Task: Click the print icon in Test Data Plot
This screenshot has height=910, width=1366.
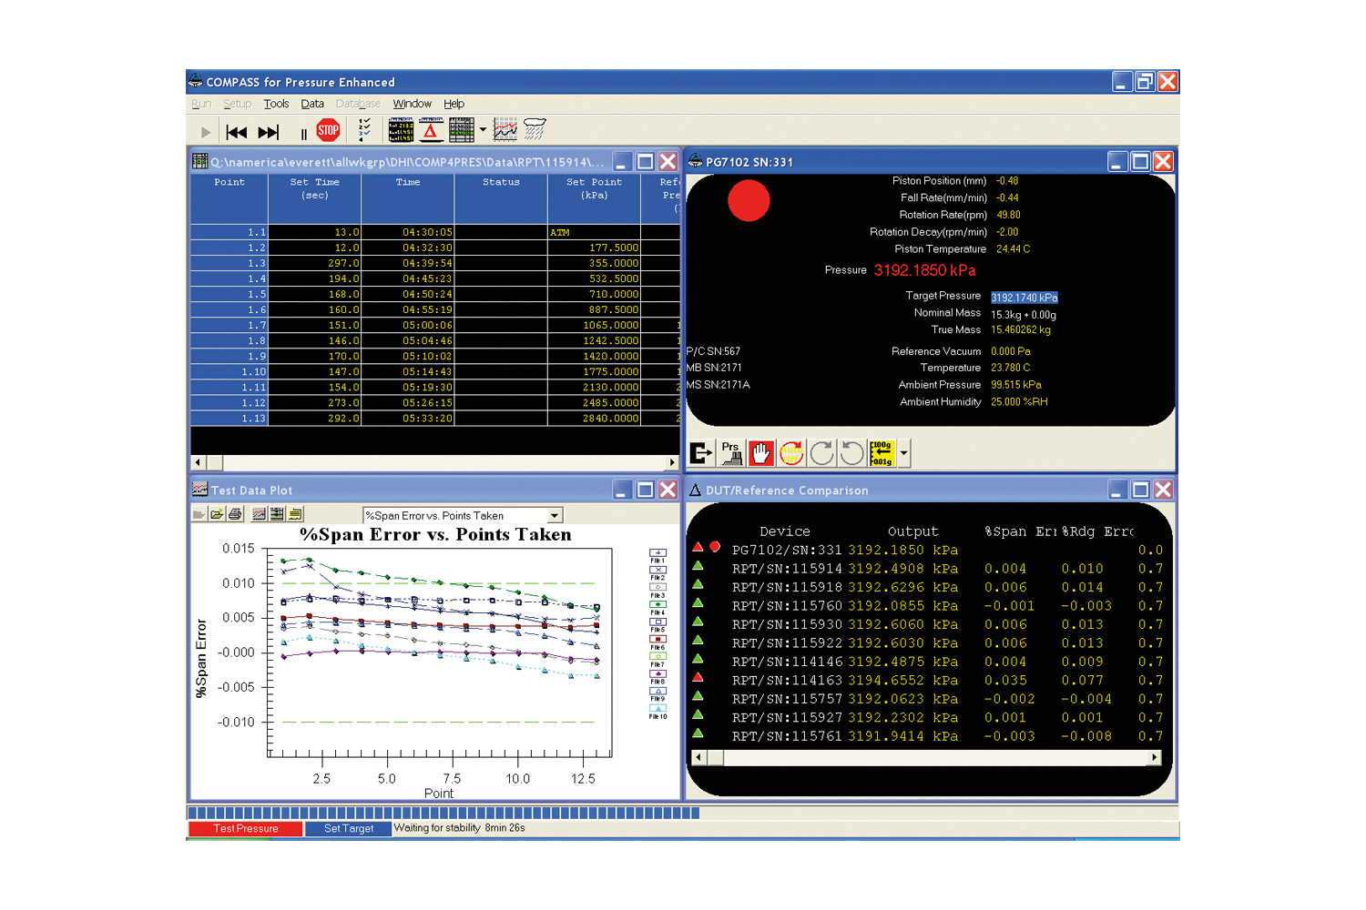Action: (234, 512)
